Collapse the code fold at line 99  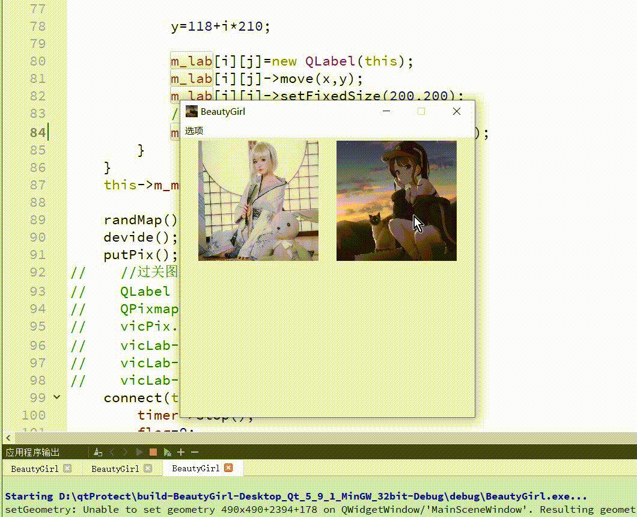(x=57, y=397)
